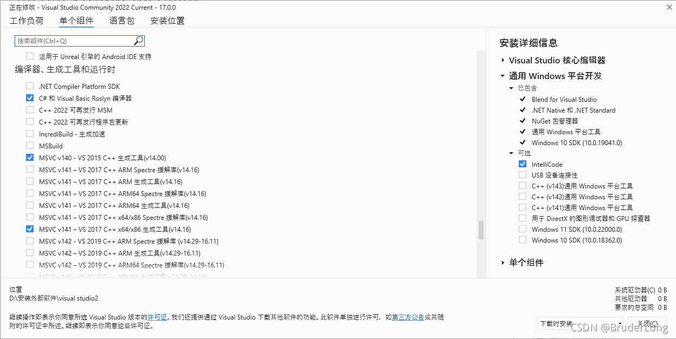Click the 系统驱动器(C) label

pos(635,290)
